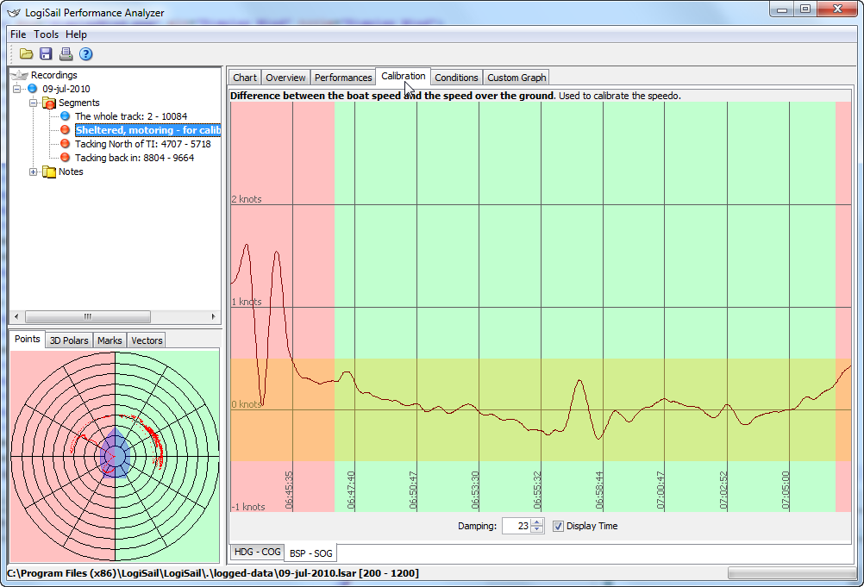Screen dimensions: 864x587
Task: Click the Print icon in toolbar
Action: click(66, 54)
